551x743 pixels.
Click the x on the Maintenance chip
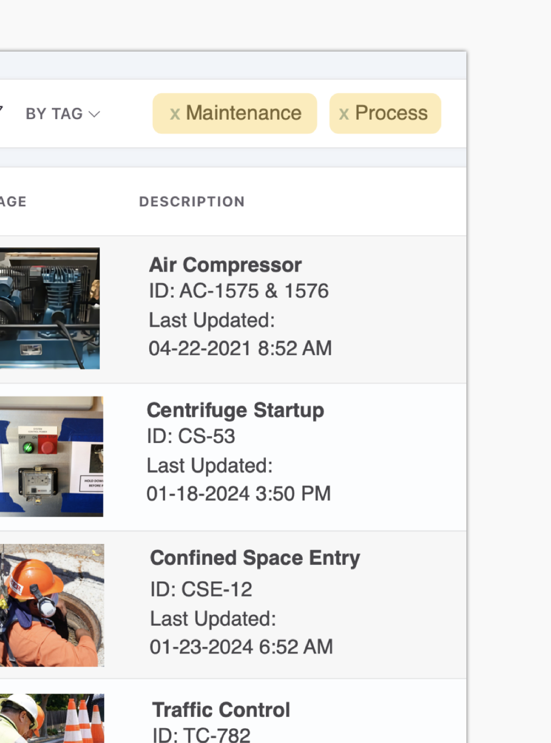coord(175,113)
